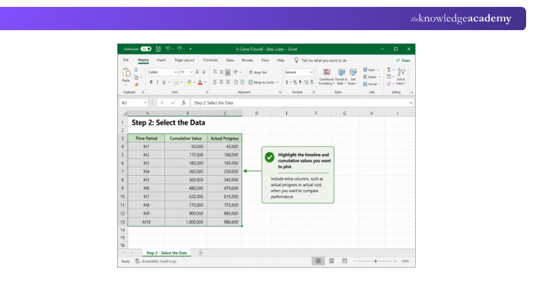Click the Fill down icon in Editing
533x282 pixels.
coord(389,77)
